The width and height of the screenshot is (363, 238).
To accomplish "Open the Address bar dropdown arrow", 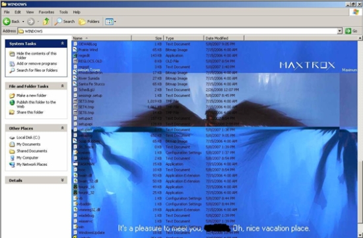I will click(x=340, y=31).
